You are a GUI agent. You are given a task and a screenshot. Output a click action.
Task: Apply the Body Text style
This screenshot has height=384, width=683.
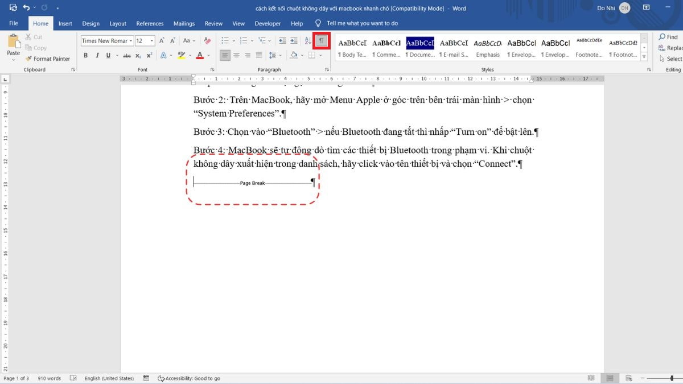pos(352,48)
